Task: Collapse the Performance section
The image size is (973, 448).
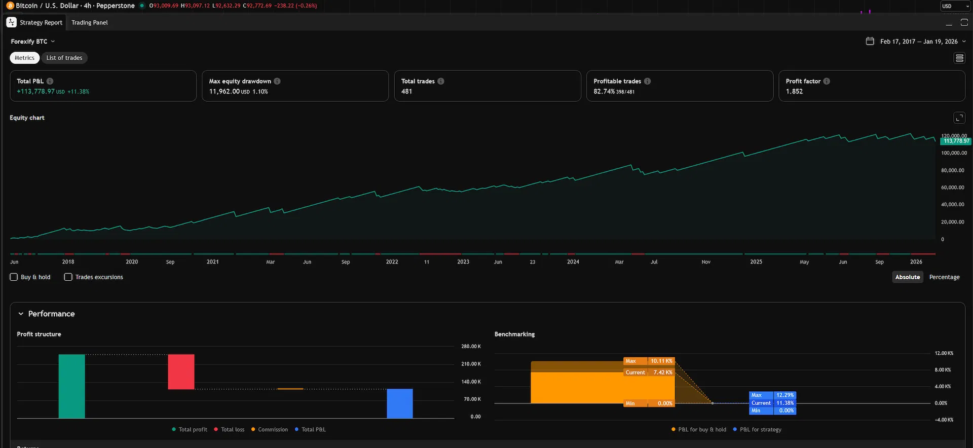Action: point(21,314)
